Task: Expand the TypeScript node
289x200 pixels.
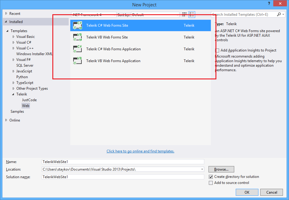Action: pos(13,83)
